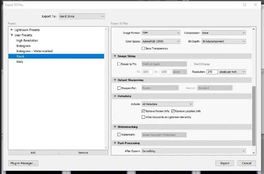Collapse the Post-Processing section
264x174 pixels.
pos(115,143)
